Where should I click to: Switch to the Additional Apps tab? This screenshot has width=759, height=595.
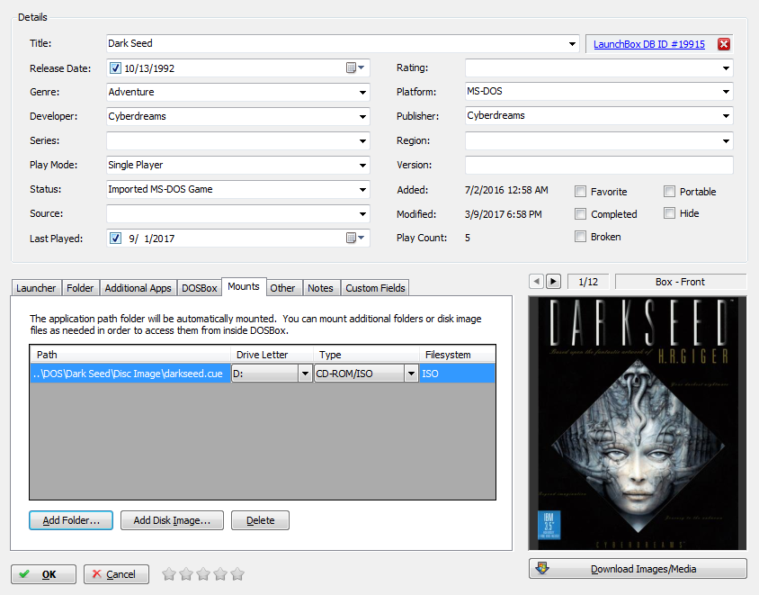click(138, 288)
